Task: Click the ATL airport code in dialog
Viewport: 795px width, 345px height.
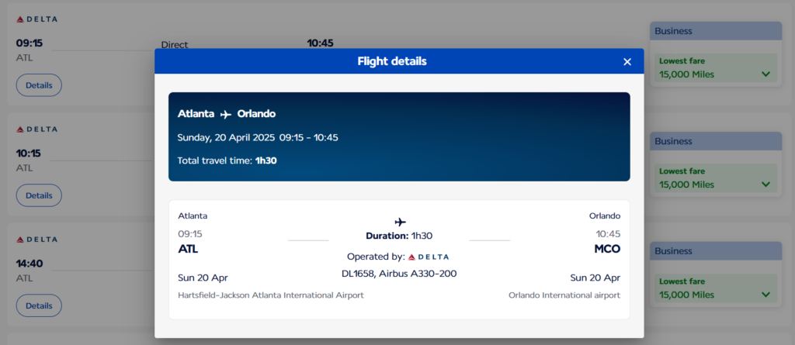Action: click(x=188, y=249)
